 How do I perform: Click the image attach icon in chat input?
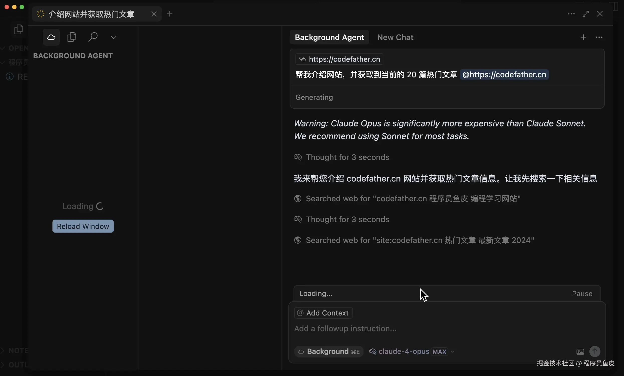[x=580, y=351]
